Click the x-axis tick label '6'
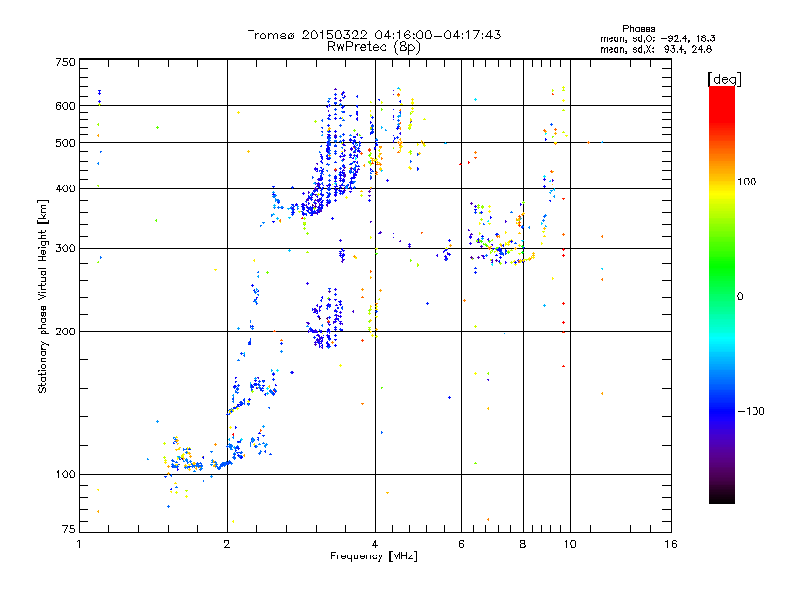This screenshot has width=789, height=592. 461,544
